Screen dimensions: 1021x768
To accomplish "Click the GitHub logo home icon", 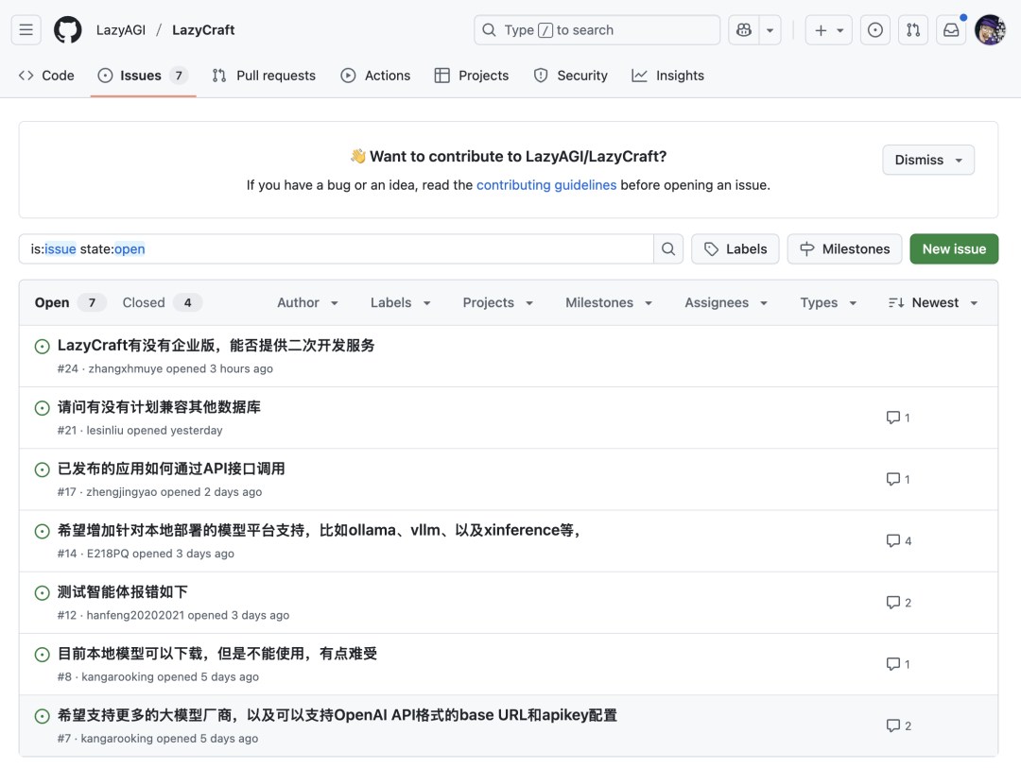I will click(x=67, y=30).
